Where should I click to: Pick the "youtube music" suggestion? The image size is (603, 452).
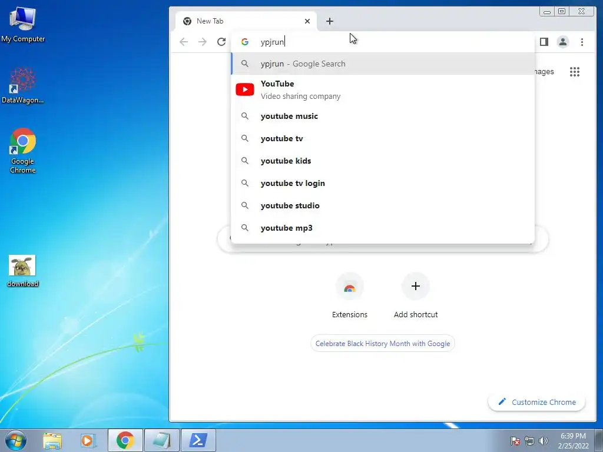click(x=383, y=116)
